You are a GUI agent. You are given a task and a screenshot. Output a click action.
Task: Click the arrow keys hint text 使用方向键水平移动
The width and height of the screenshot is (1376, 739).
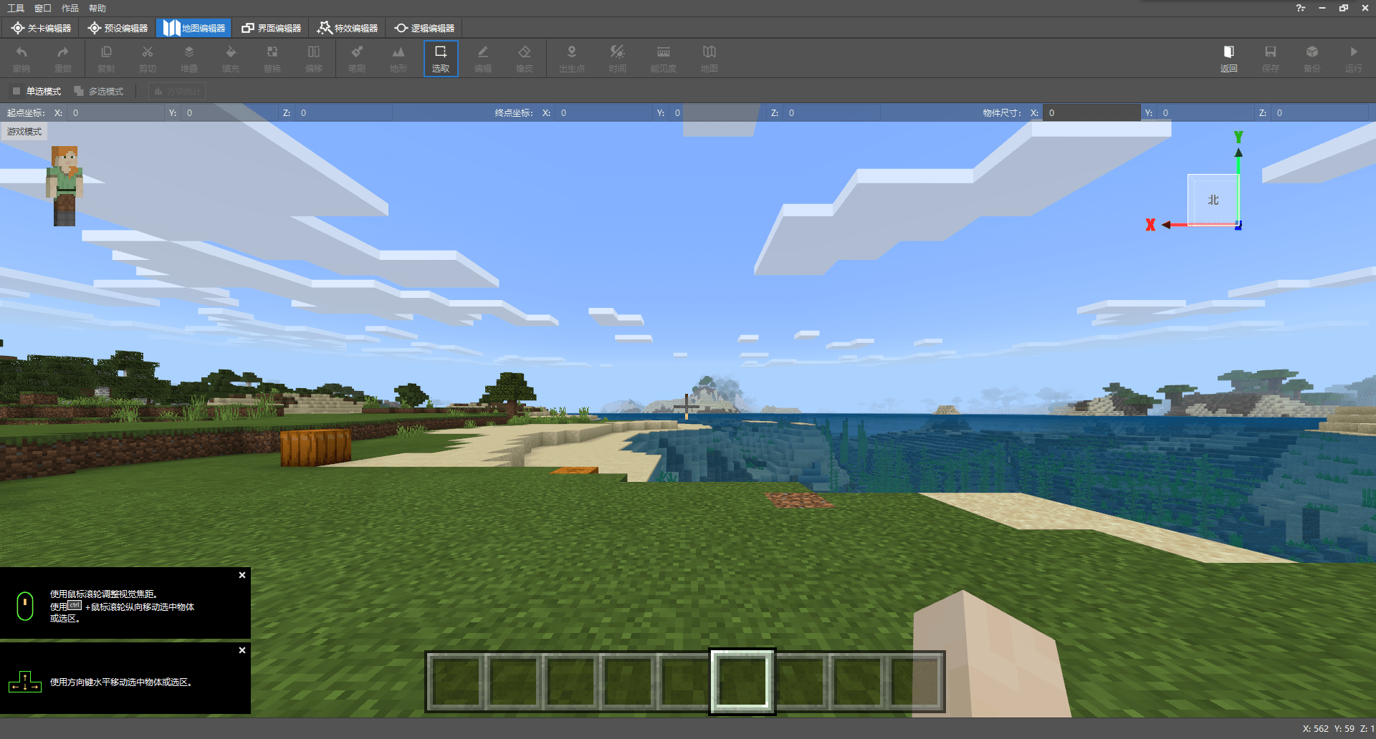(120, 682)
